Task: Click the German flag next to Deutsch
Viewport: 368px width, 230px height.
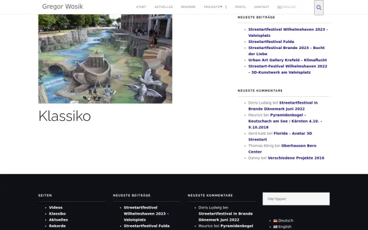Action: (275, 221)
